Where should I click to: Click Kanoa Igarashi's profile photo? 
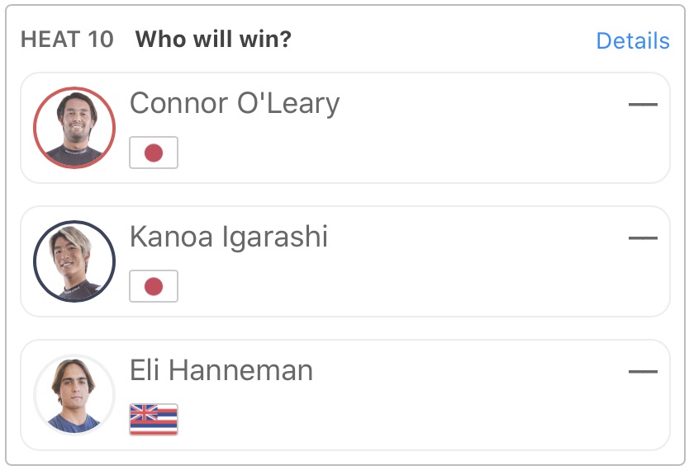pos(74,261)
